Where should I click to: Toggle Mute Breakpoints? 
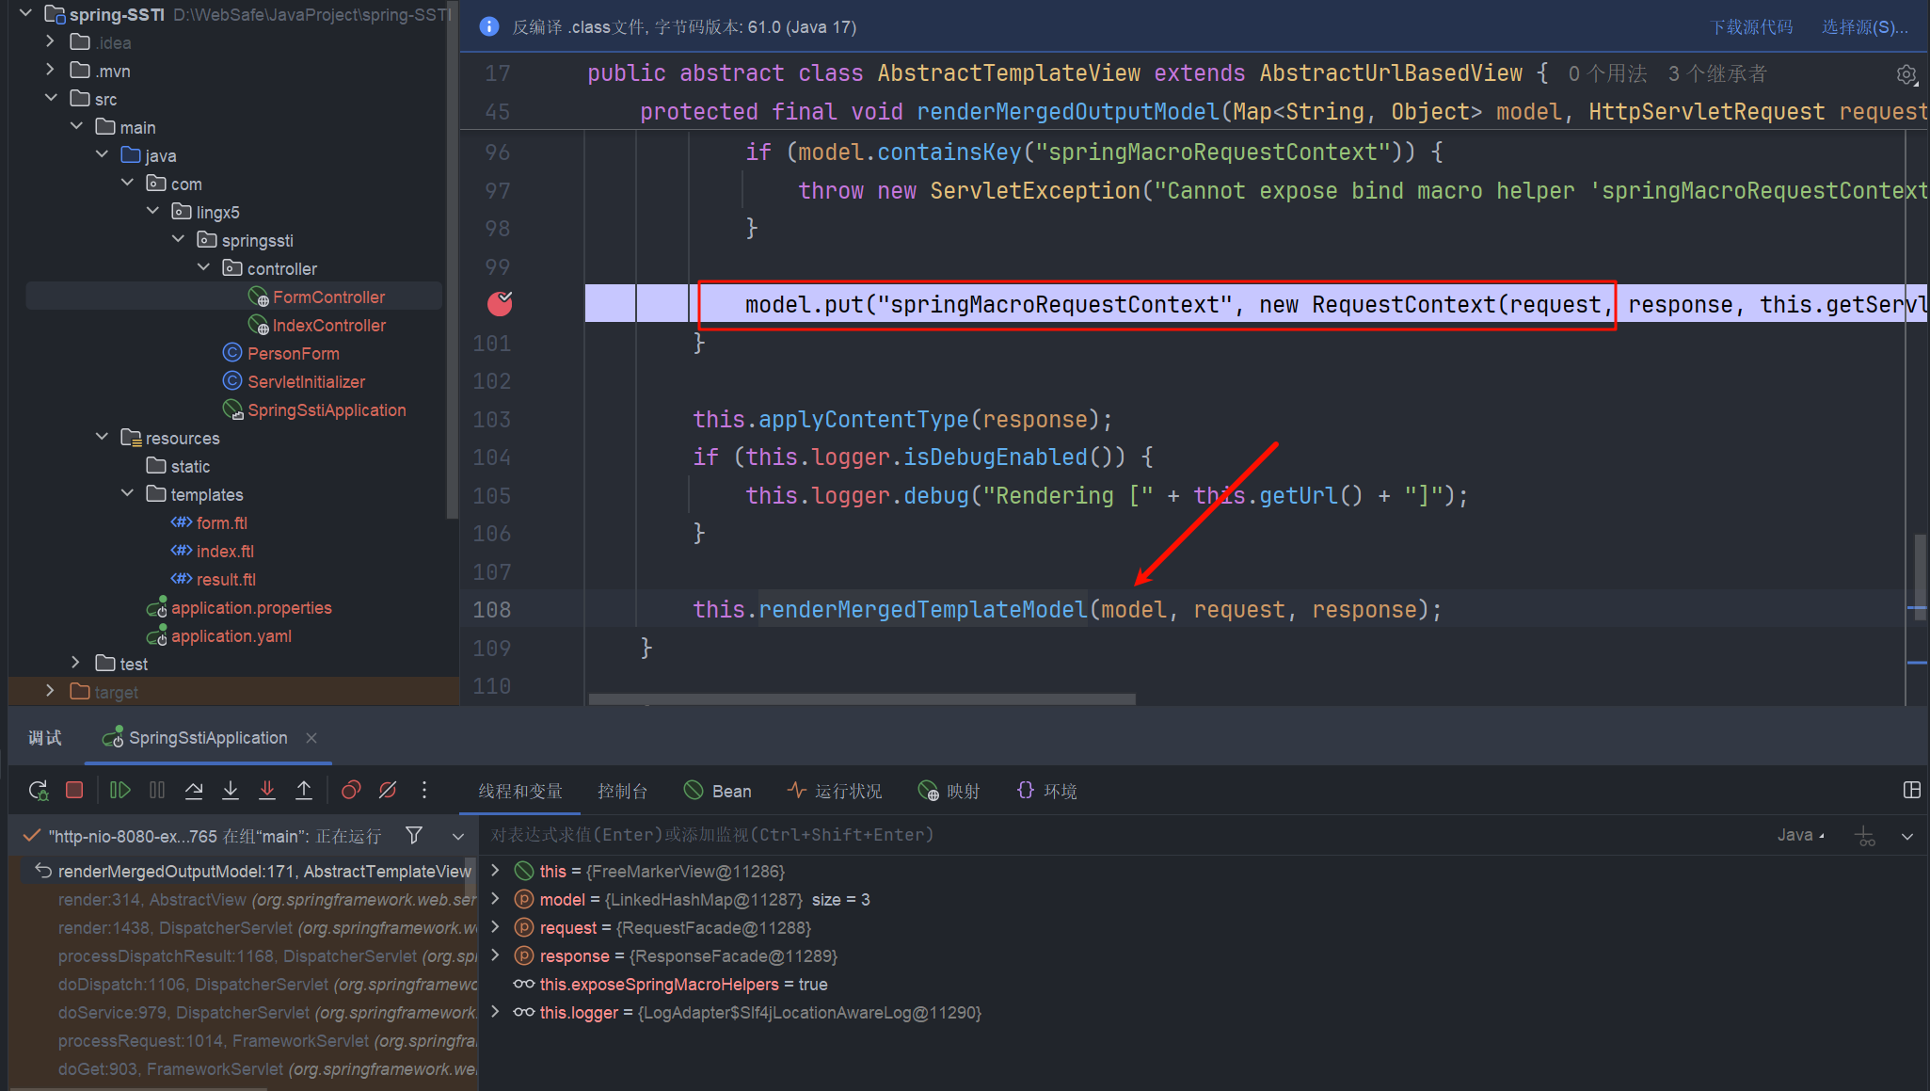click(x=388, y=791)
